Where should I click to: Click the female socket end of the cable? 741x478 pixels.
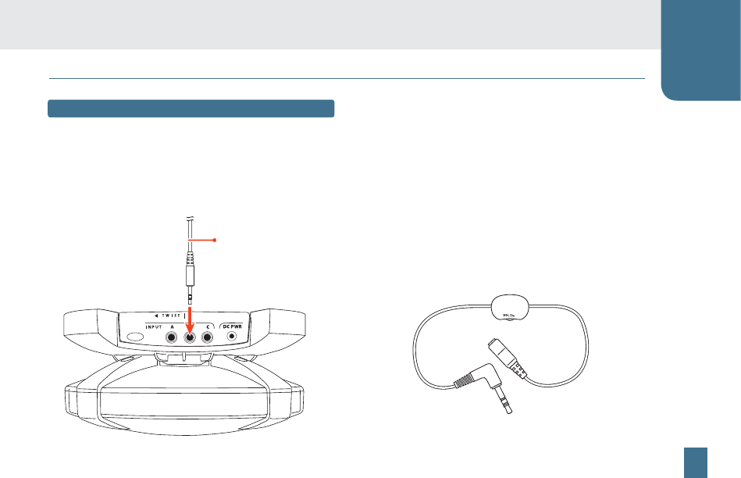click(x=507, y=358)
